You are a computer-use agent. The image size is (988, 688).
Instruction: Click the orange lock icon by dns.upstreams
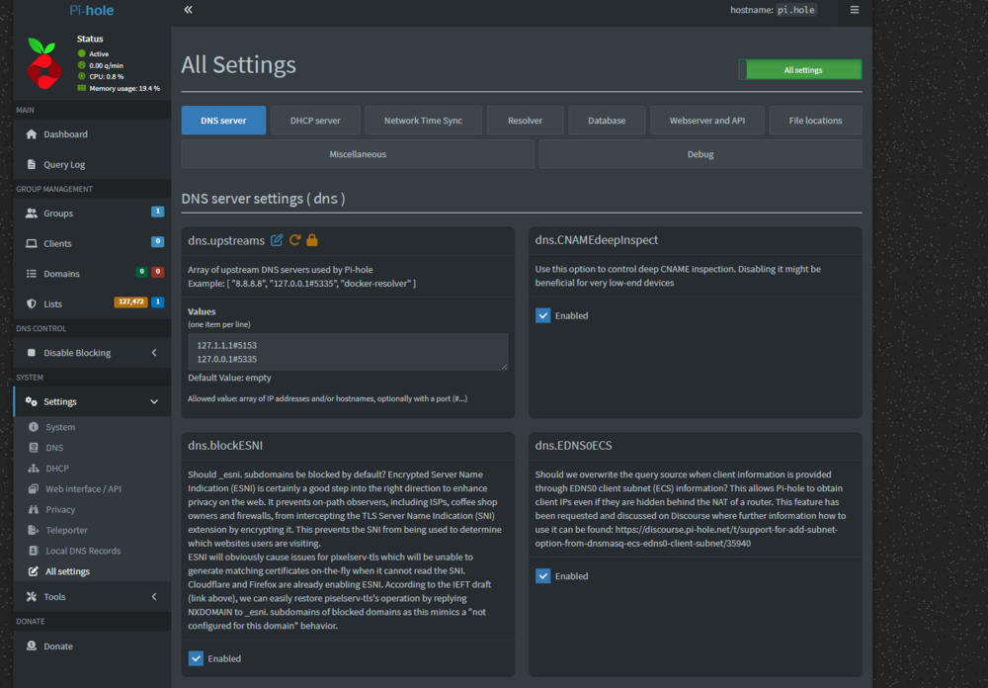click(312, 239)
